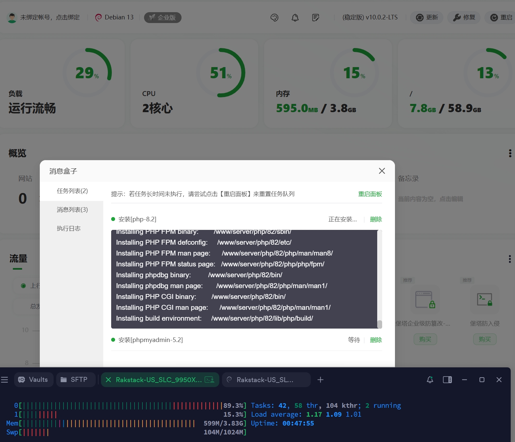
Task: Click the install log scrollbar thumb
Action: 380,324
